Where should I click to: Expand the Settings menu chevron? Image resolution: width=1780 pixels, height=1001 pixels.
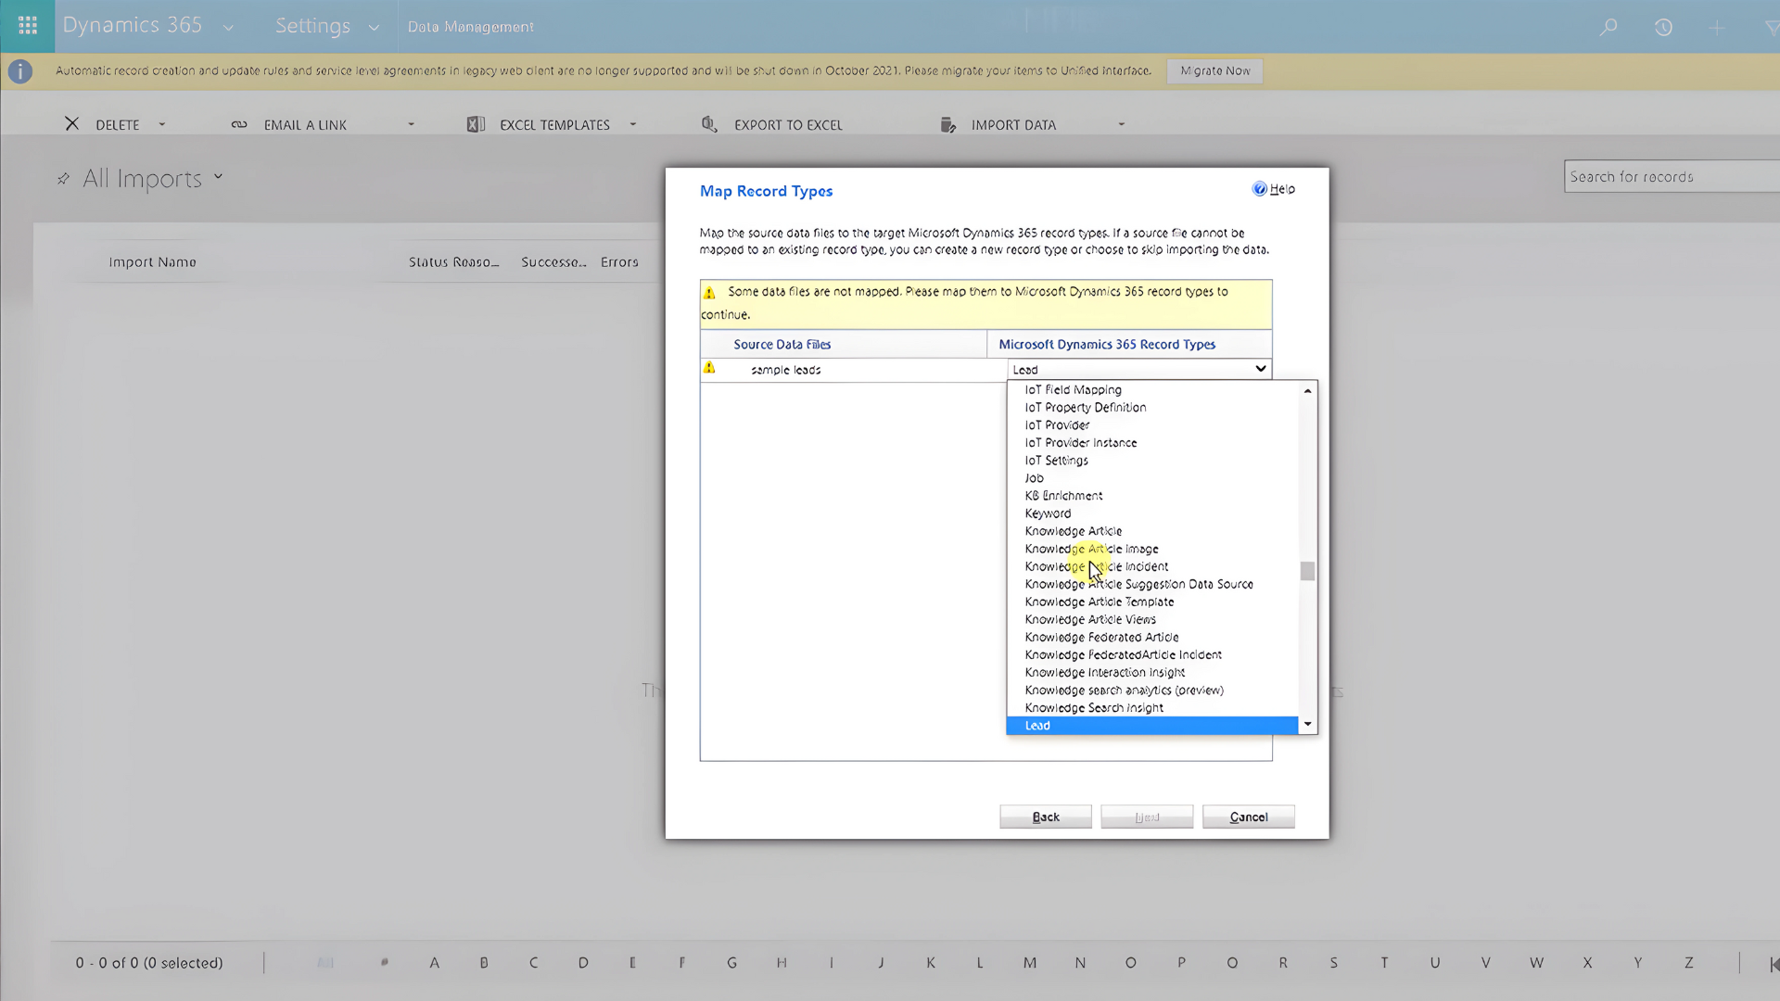coord(374,28)
